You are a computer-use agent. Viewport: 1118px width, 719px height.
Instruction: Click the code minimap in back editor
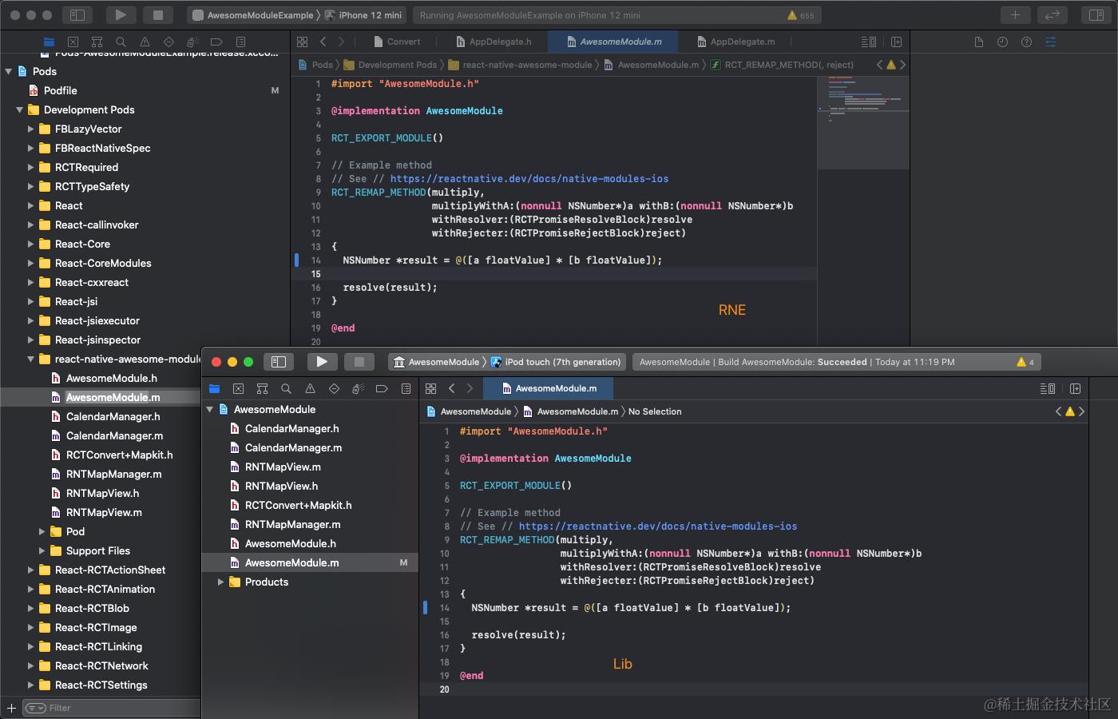(863, 122)
